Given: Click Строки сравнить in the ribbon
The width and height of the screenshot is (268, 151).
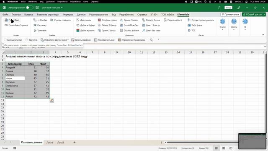Looking at the screenshot, I should tap(60, 20).
